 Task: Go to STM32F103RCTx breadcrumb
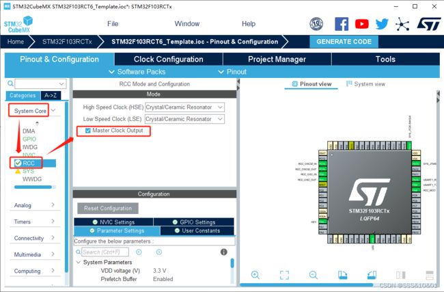(x=67, y=42)
